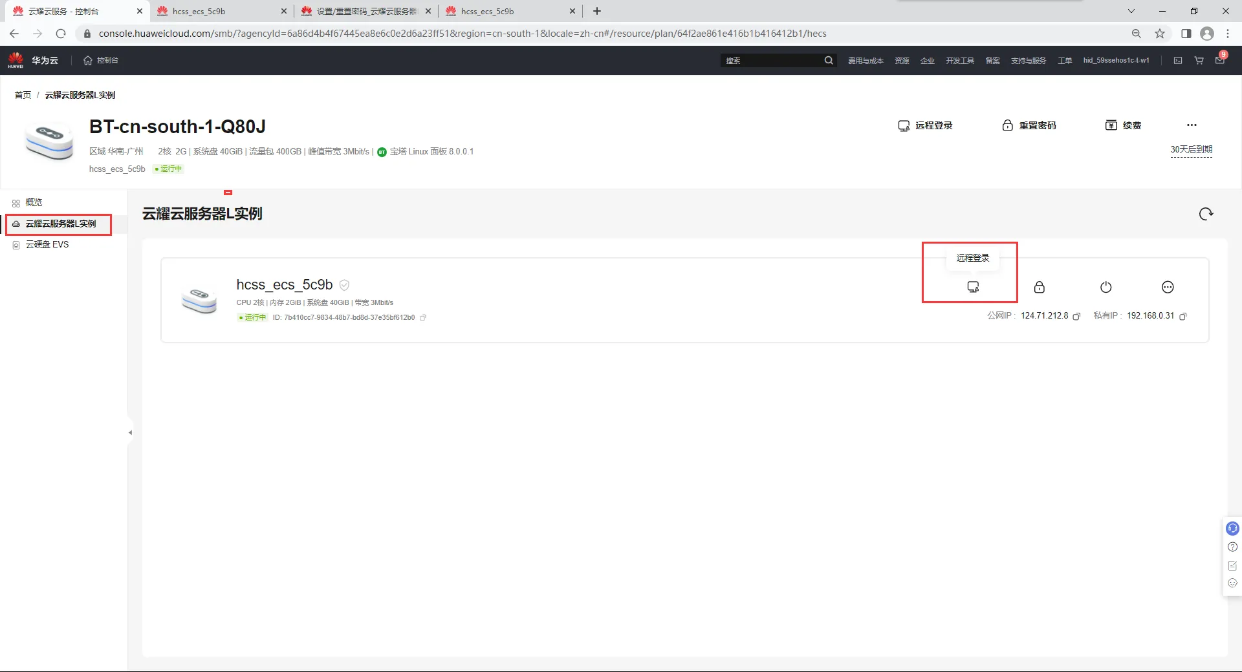
Task: Open the Chrome three-dot menu
Action: click(1228, 34)
